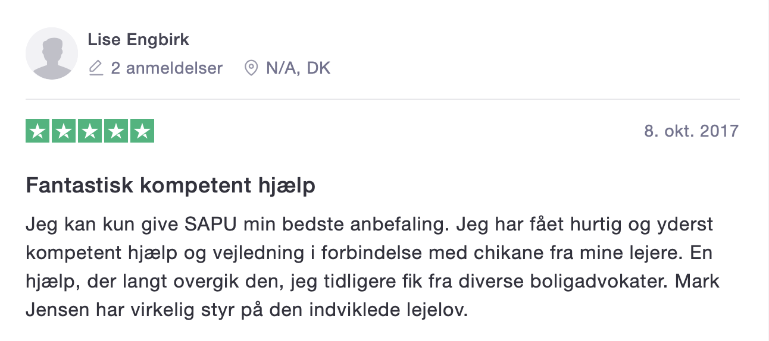Image resolution: width=769 pixels, height=341 pixels.
Task: Click the 'N/A, DK' location text
Action: [x=298, y=68]
